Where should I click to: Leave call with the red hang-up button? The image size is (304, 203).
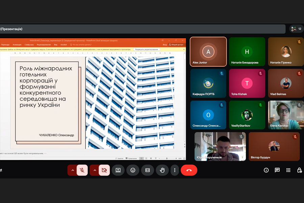click(189, 170)
